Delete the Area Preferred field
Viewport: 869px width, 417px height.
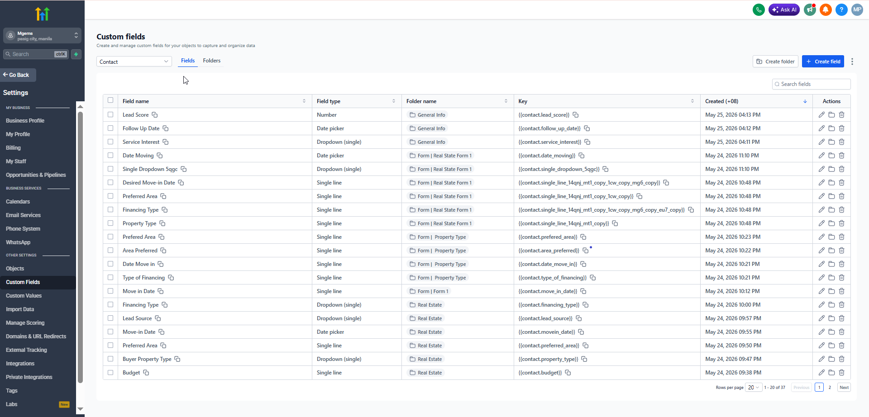pyautogui.click(x=842, y=251)
